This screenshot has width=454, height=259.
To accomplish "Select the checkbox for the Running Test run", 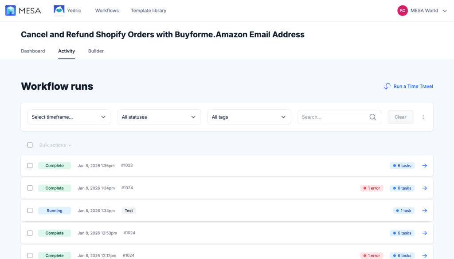I will (x=30, y=210).
